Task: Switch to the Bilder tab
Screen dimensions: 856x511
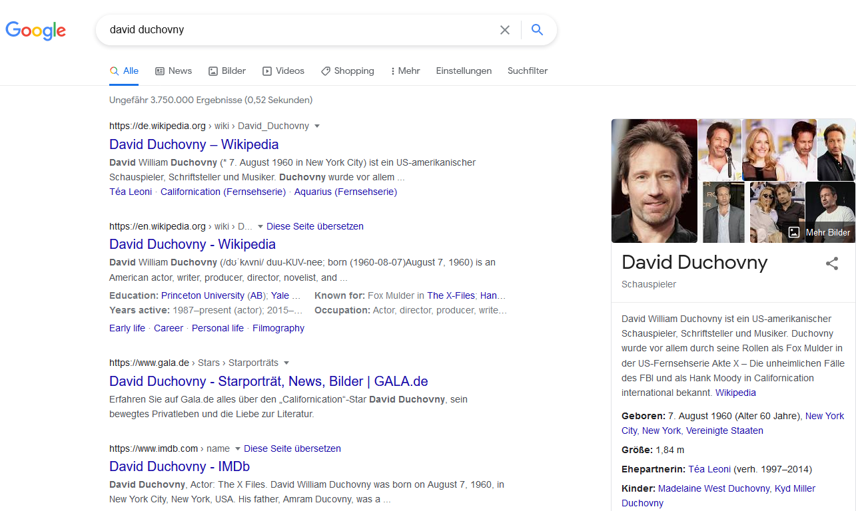Action: [227, 71]
